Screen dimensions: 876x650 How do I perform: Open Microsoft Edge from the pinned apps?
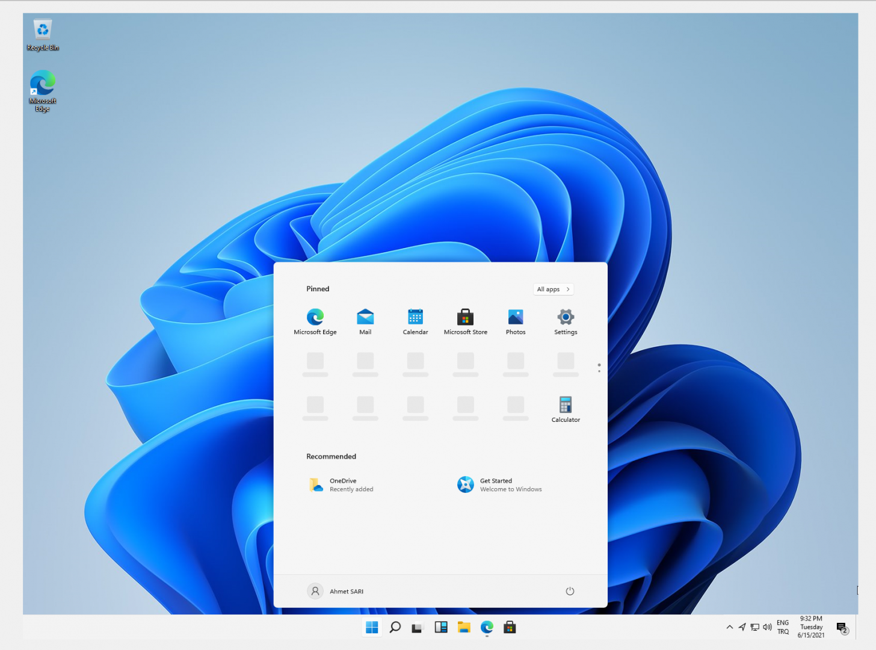coord(315,321)
